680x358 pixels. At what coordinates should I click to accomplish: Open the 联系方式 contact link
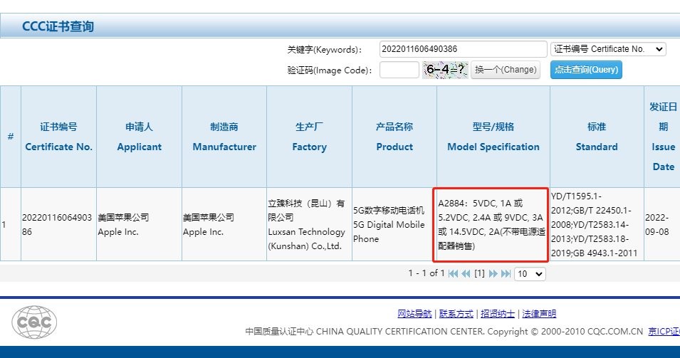click(456, 314)
